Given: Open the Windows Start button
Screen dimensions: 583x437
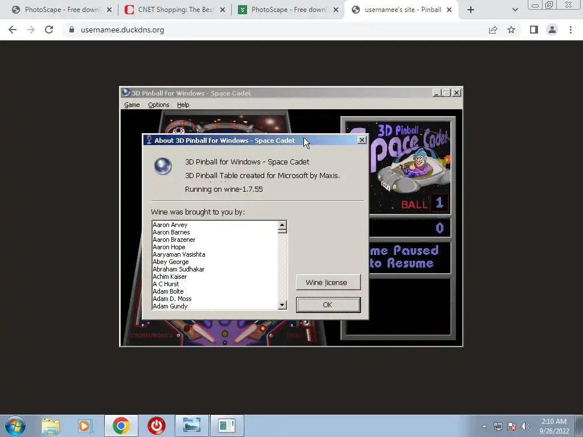Looking at the screenshot, I should pyautogui.click(x=15, y=426).
